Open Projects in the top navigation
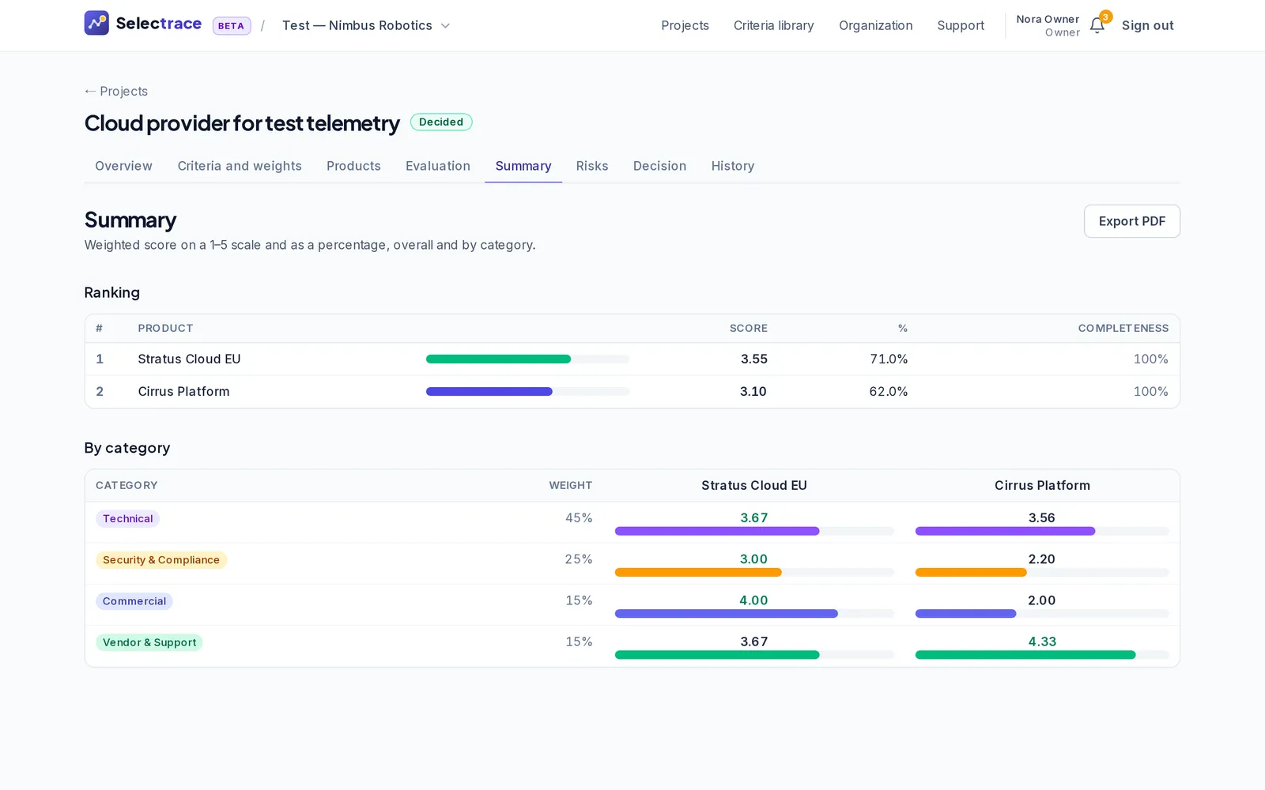The width and height of the screenshot is (1265, 790). 685,25
